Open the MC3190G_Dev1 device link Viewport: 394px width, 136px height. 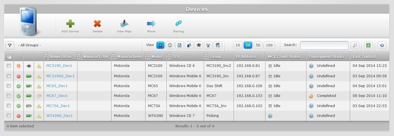point(61,76)
